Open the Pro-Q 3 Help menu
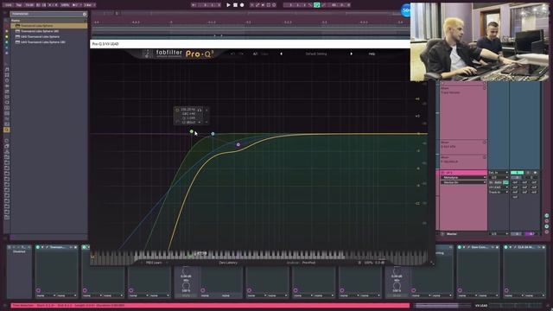Viewport: 553px width, 311px height. pos(372,54)
